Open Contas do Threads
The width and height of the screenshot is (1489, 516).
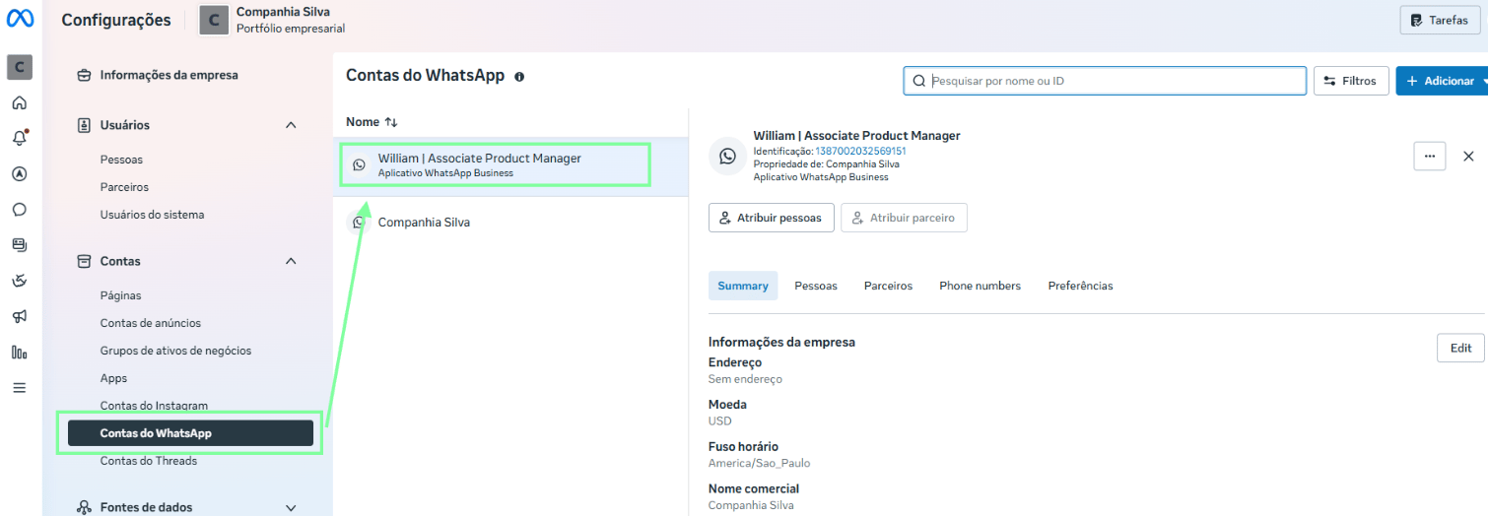click(148, 461)
